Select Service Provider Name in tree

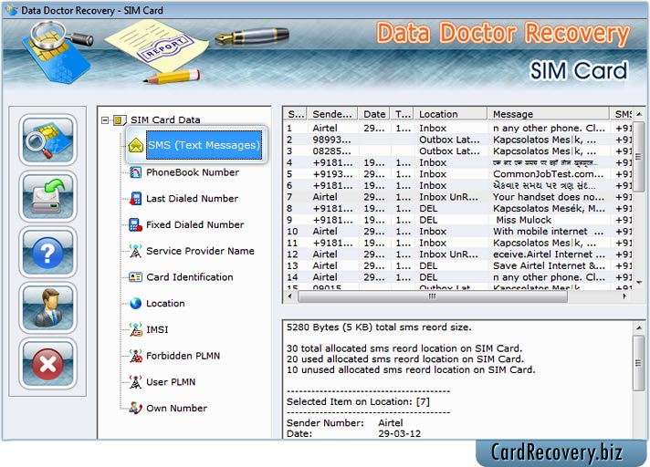point(200,251)
